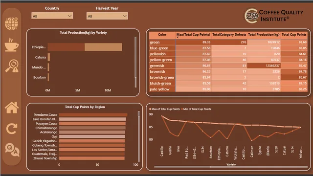Select the Guatemala, Fraij region bar
Viewport: 313px width, 176px height.
[92, 154]
